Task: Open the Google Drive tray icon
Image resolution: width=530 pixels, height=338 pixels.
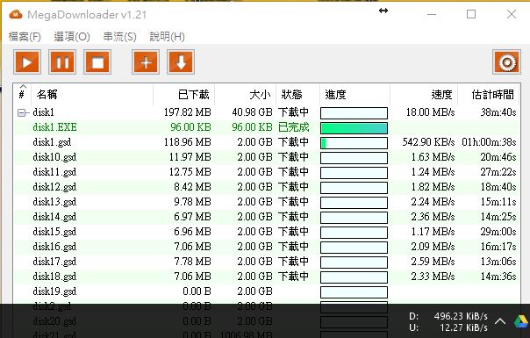Action: click(x=521, y=321)
